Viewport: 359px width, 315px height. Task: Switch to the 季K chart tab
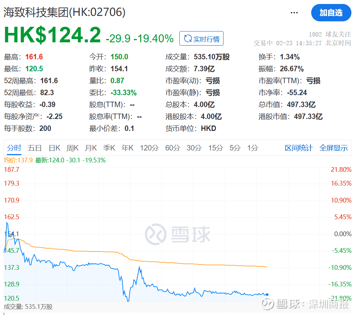click(x=109, y=148)
